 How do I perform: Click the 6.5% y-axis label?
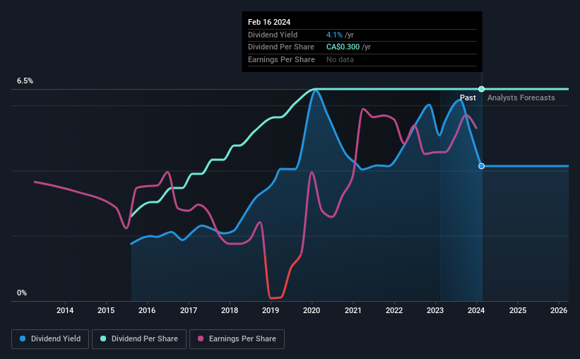click(x=25, y=81)
